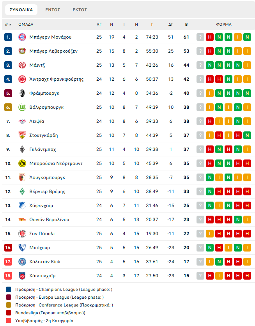Screen dimensions: 255x326
Task: Click the Leipzig club logo
Action: [22, 121]
